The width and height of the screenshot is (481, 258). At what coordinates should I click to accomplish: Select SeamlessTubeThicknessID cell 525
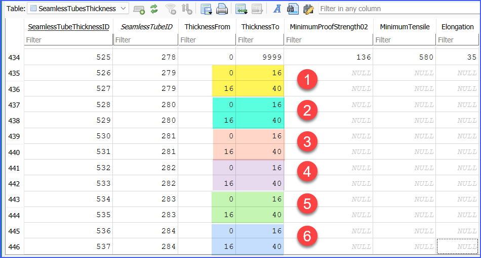(69, 57)
